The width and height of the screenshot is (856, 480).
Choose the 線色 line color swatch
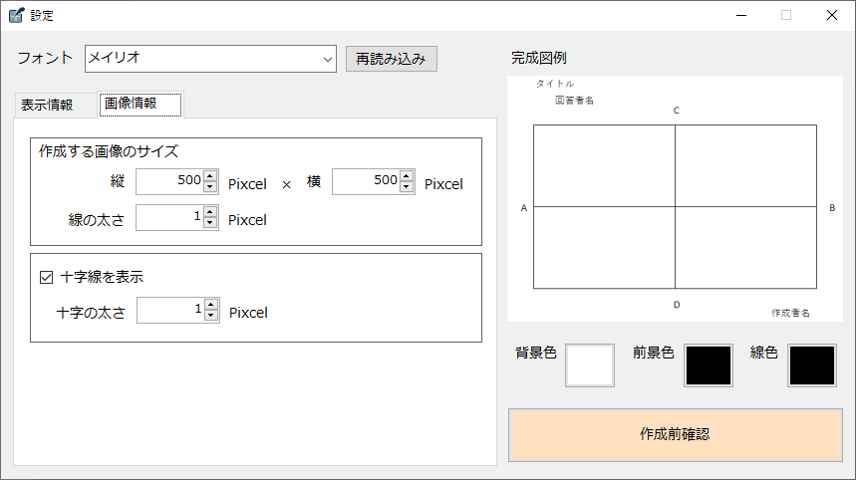tap(812, 364)
